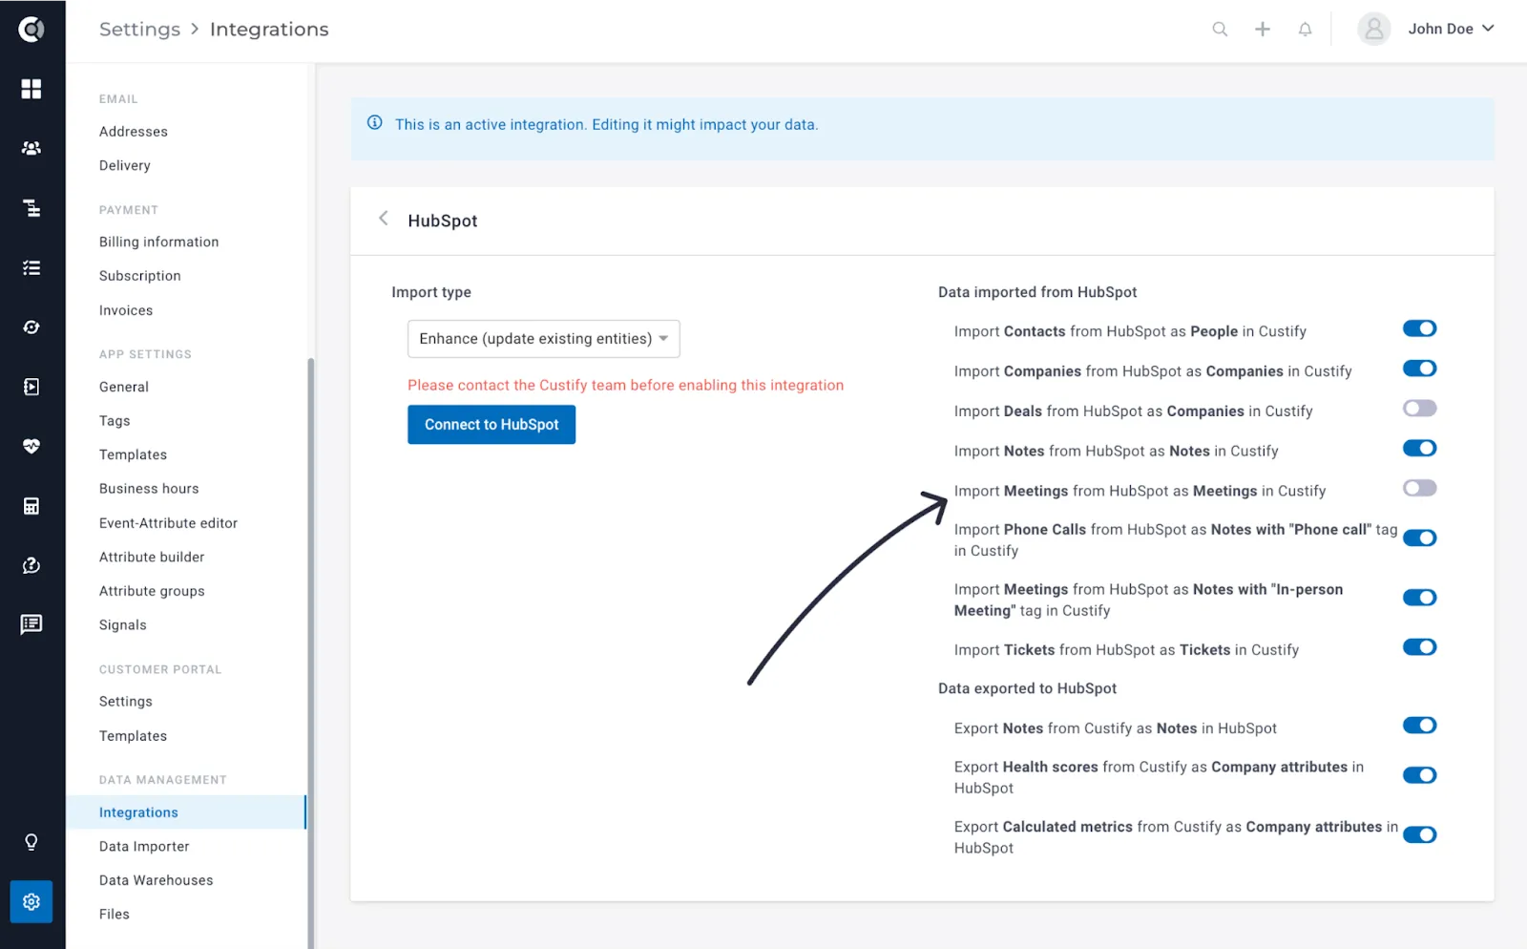Viewport: 1527px width, 949px height.
Task: Click the search magnifier icon in header
Action: (x=1220, y=30)
